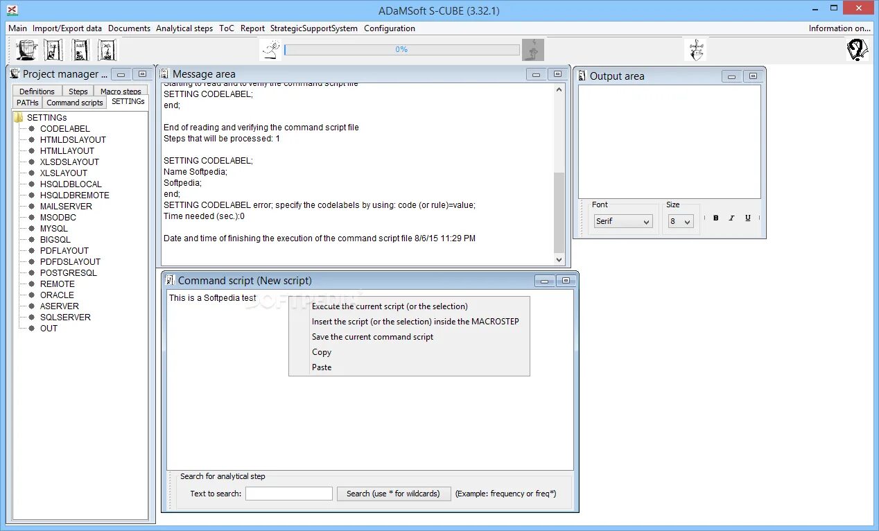Iconify the Output area panel
This screenshot has width=879, height=531.
tap(731, 76)
